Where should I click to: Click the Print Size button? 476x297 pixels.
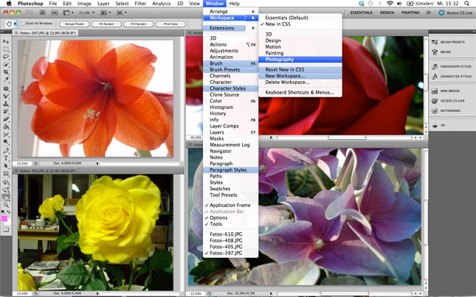[170, 24]
